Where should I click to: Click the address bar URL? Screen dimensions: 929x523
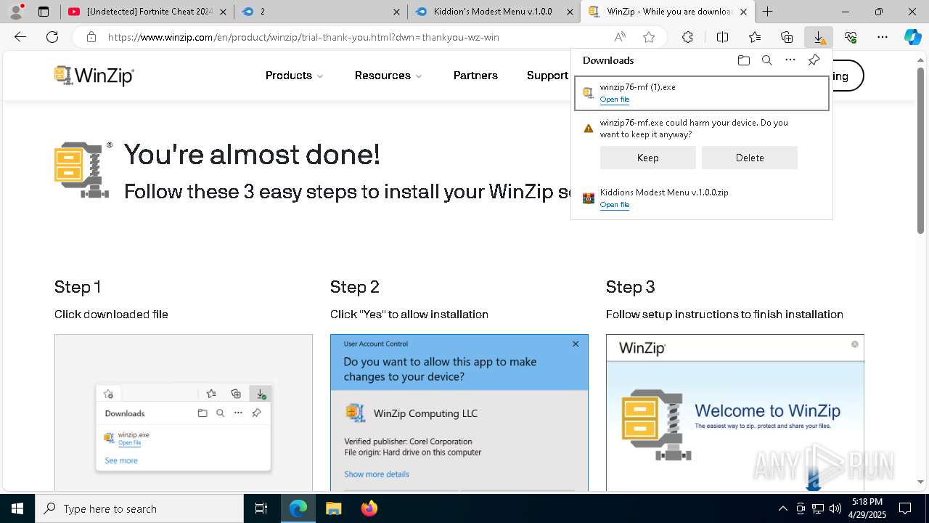tap(303, 37)
